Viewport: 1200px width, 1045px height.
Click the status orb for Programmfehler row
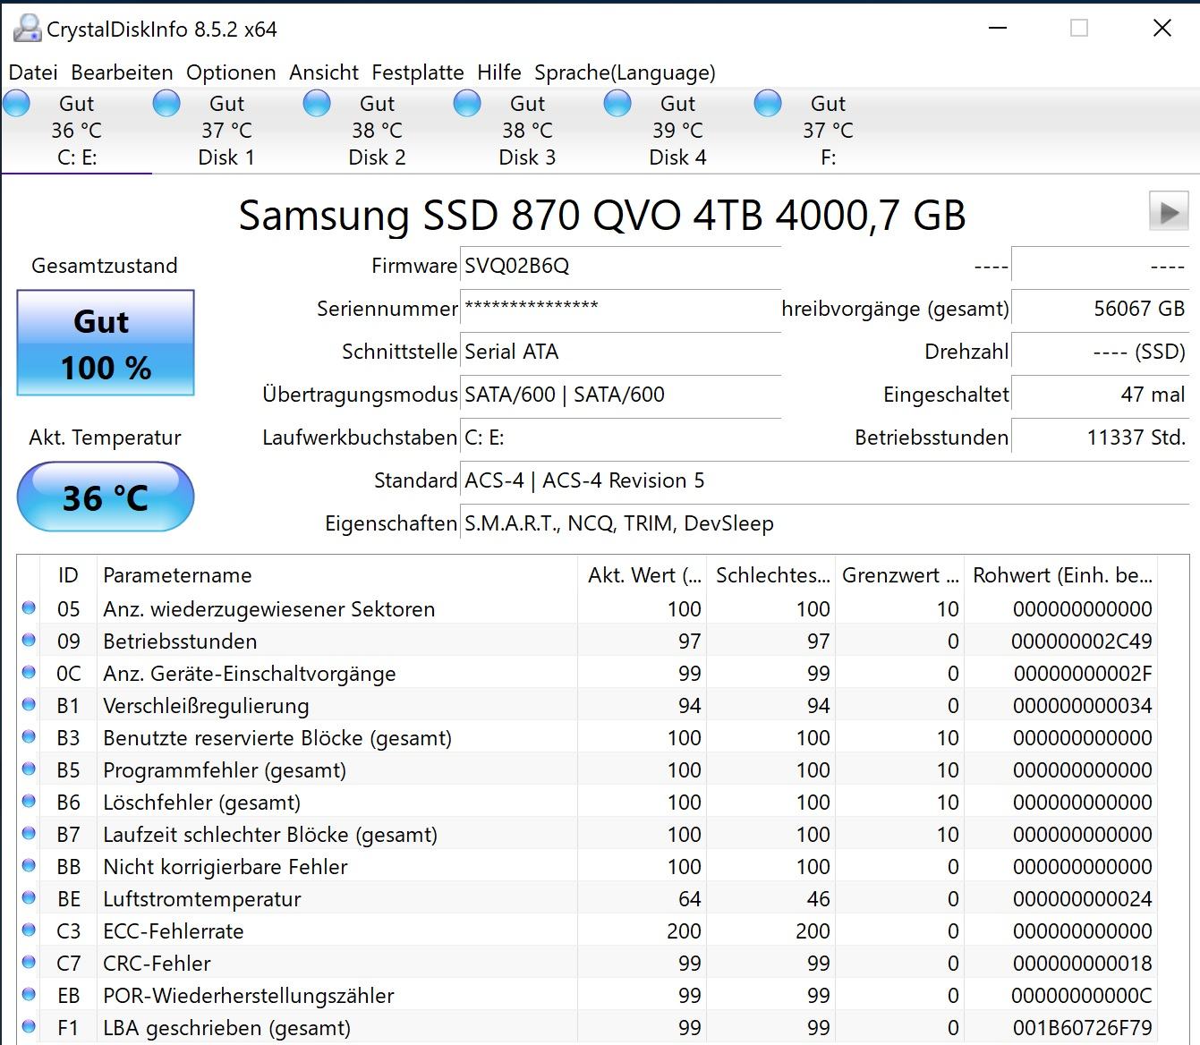(29, 769)
